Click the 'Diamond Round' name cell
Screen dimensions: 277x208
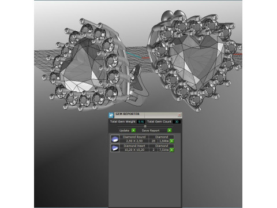coord(134,137)
